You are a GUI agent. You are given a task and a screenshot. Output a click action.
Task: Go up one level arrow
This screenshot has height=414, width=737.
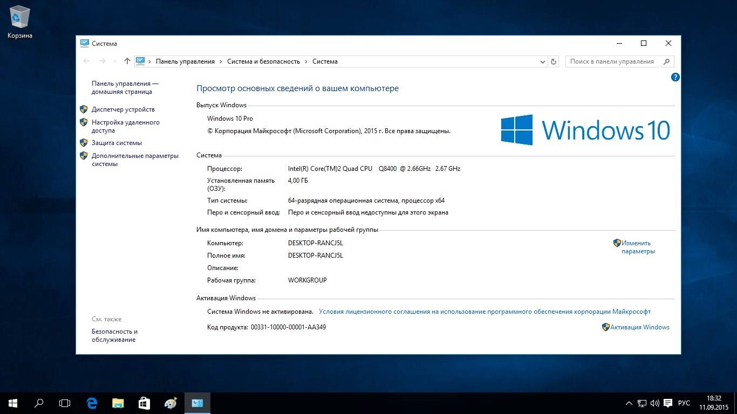(127, 61)
